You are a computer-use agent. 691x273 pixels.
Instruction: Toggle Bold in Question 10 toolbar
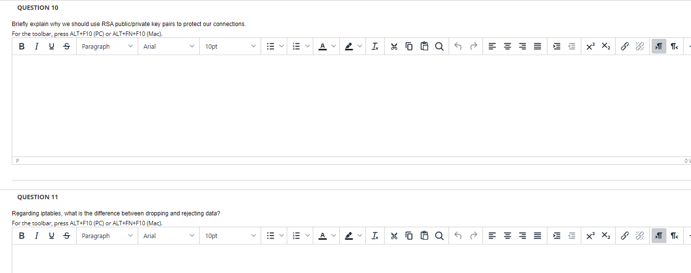[x=22, y=46]
